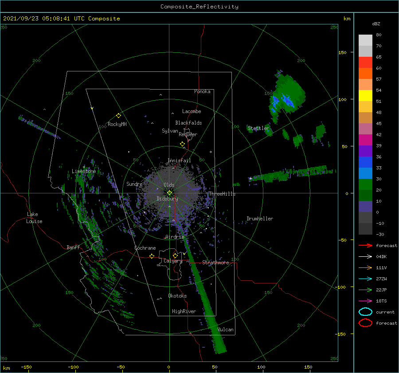This screenshot has height=373, width=399.
Task: Click the HighRiver label
Action: (184, 311)
